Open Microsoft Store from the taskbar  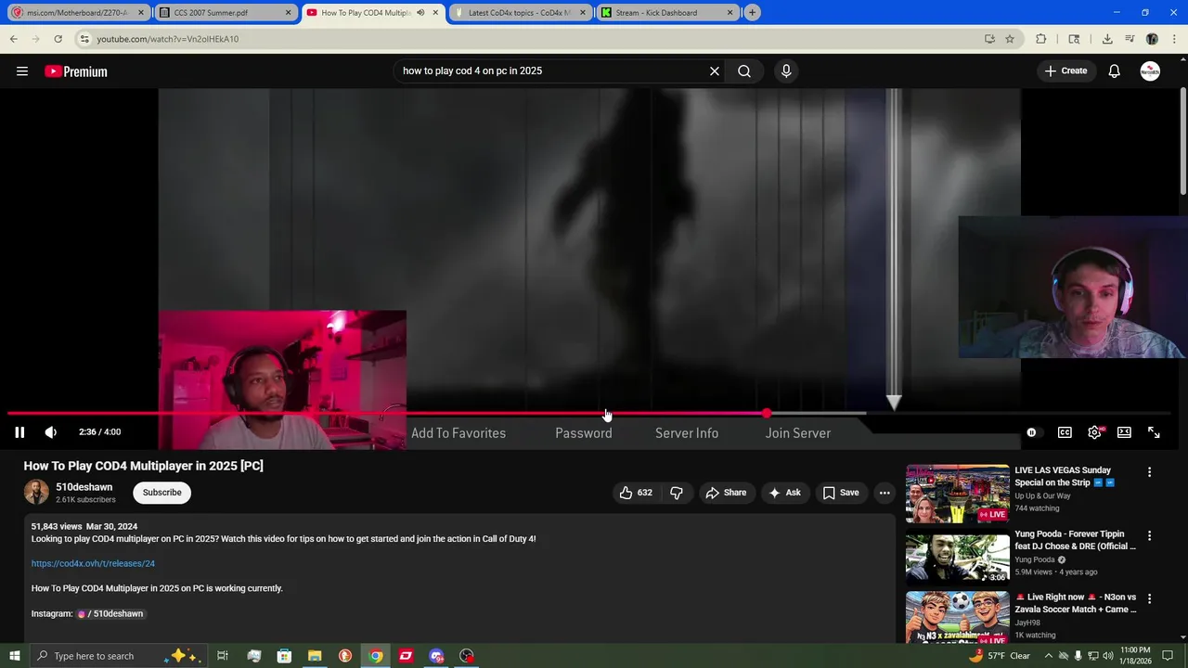click(284, 656)
